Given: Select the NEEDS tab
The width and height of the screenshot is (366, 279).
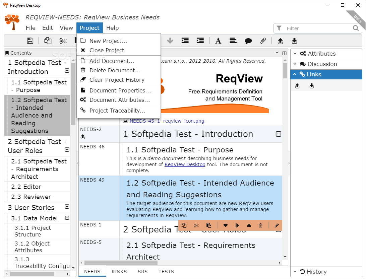Looking at the screenshot, I should [92, 272].
